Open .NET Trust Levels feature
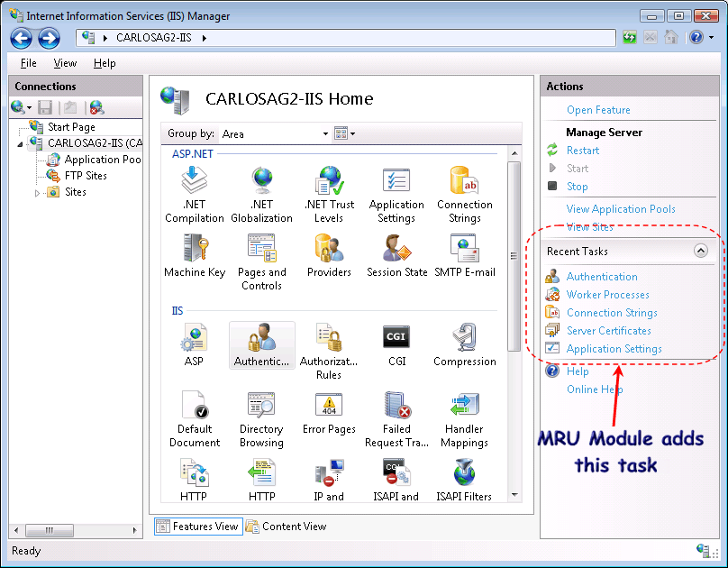Image resolution: width=728 pixels, height=568 pixels. [x=329, y=196]
